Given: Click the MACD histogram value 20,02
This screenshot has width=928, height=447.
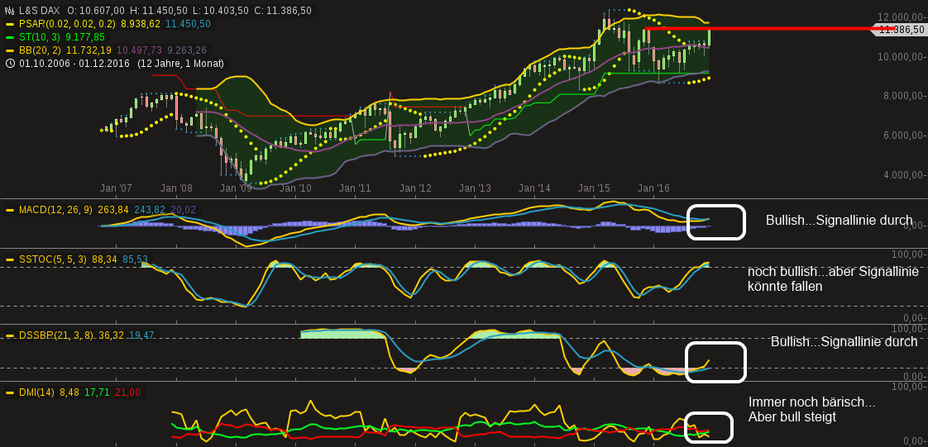Looking at the screenshot, I should tap(184, 210).
